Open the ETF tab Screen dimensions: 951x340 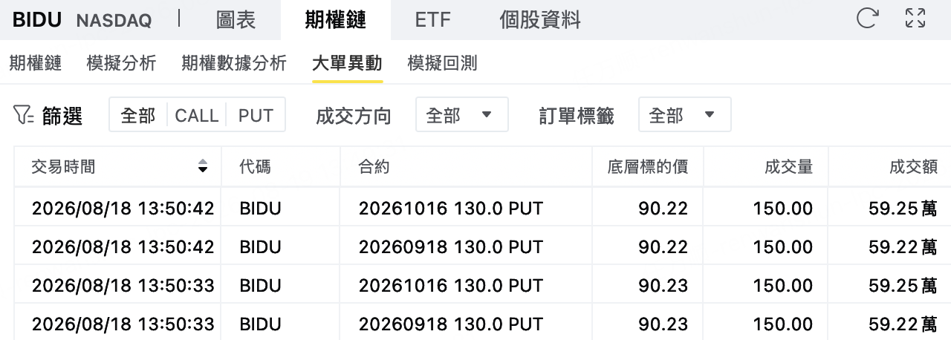(432, 20)
